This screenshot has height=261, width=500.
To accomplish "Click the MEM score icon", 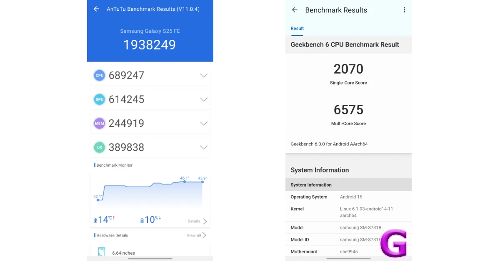I will click(99, 123).
